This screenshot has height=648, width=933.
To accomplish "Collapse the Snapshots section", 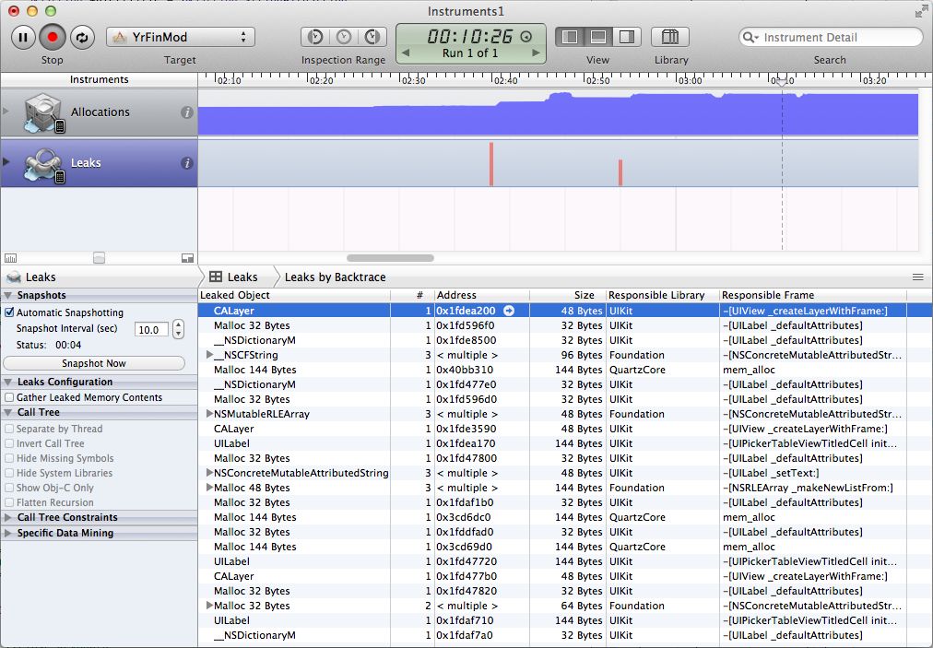I will 7,295.
